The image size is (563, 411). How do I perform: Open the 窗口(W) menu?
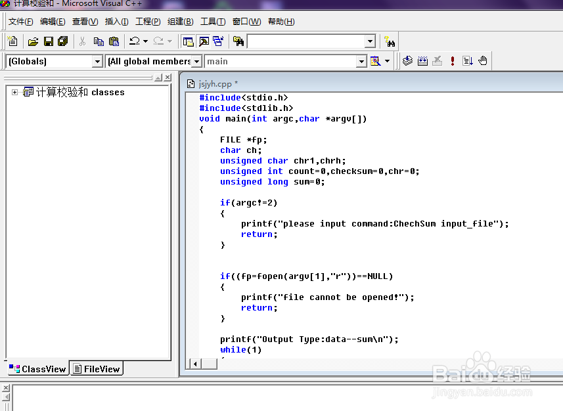tap(246, 22)
